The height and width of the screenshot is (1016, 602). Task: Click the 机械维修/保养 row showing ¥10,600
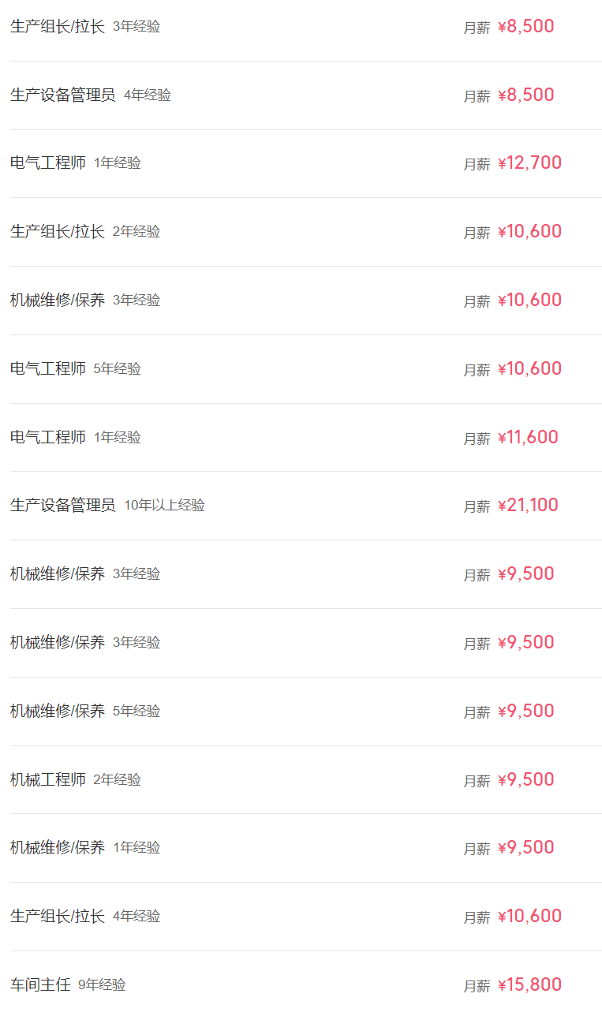[305, 301]
